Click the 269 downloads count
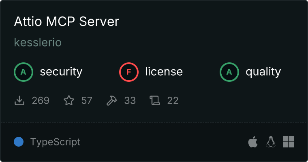Screen dimensions: 308x162 click(41, 100)
